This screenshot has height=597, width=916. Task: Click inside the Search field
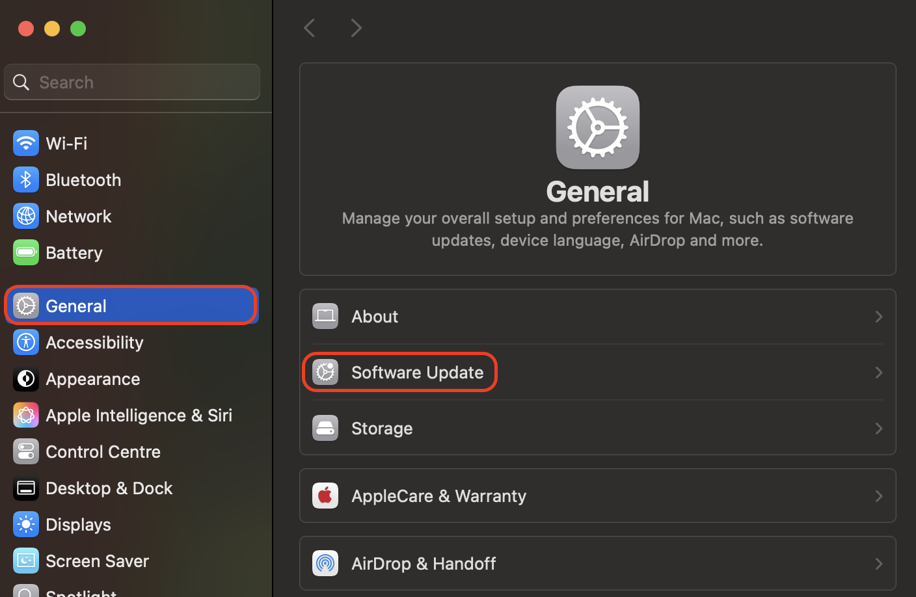(132, 82)
